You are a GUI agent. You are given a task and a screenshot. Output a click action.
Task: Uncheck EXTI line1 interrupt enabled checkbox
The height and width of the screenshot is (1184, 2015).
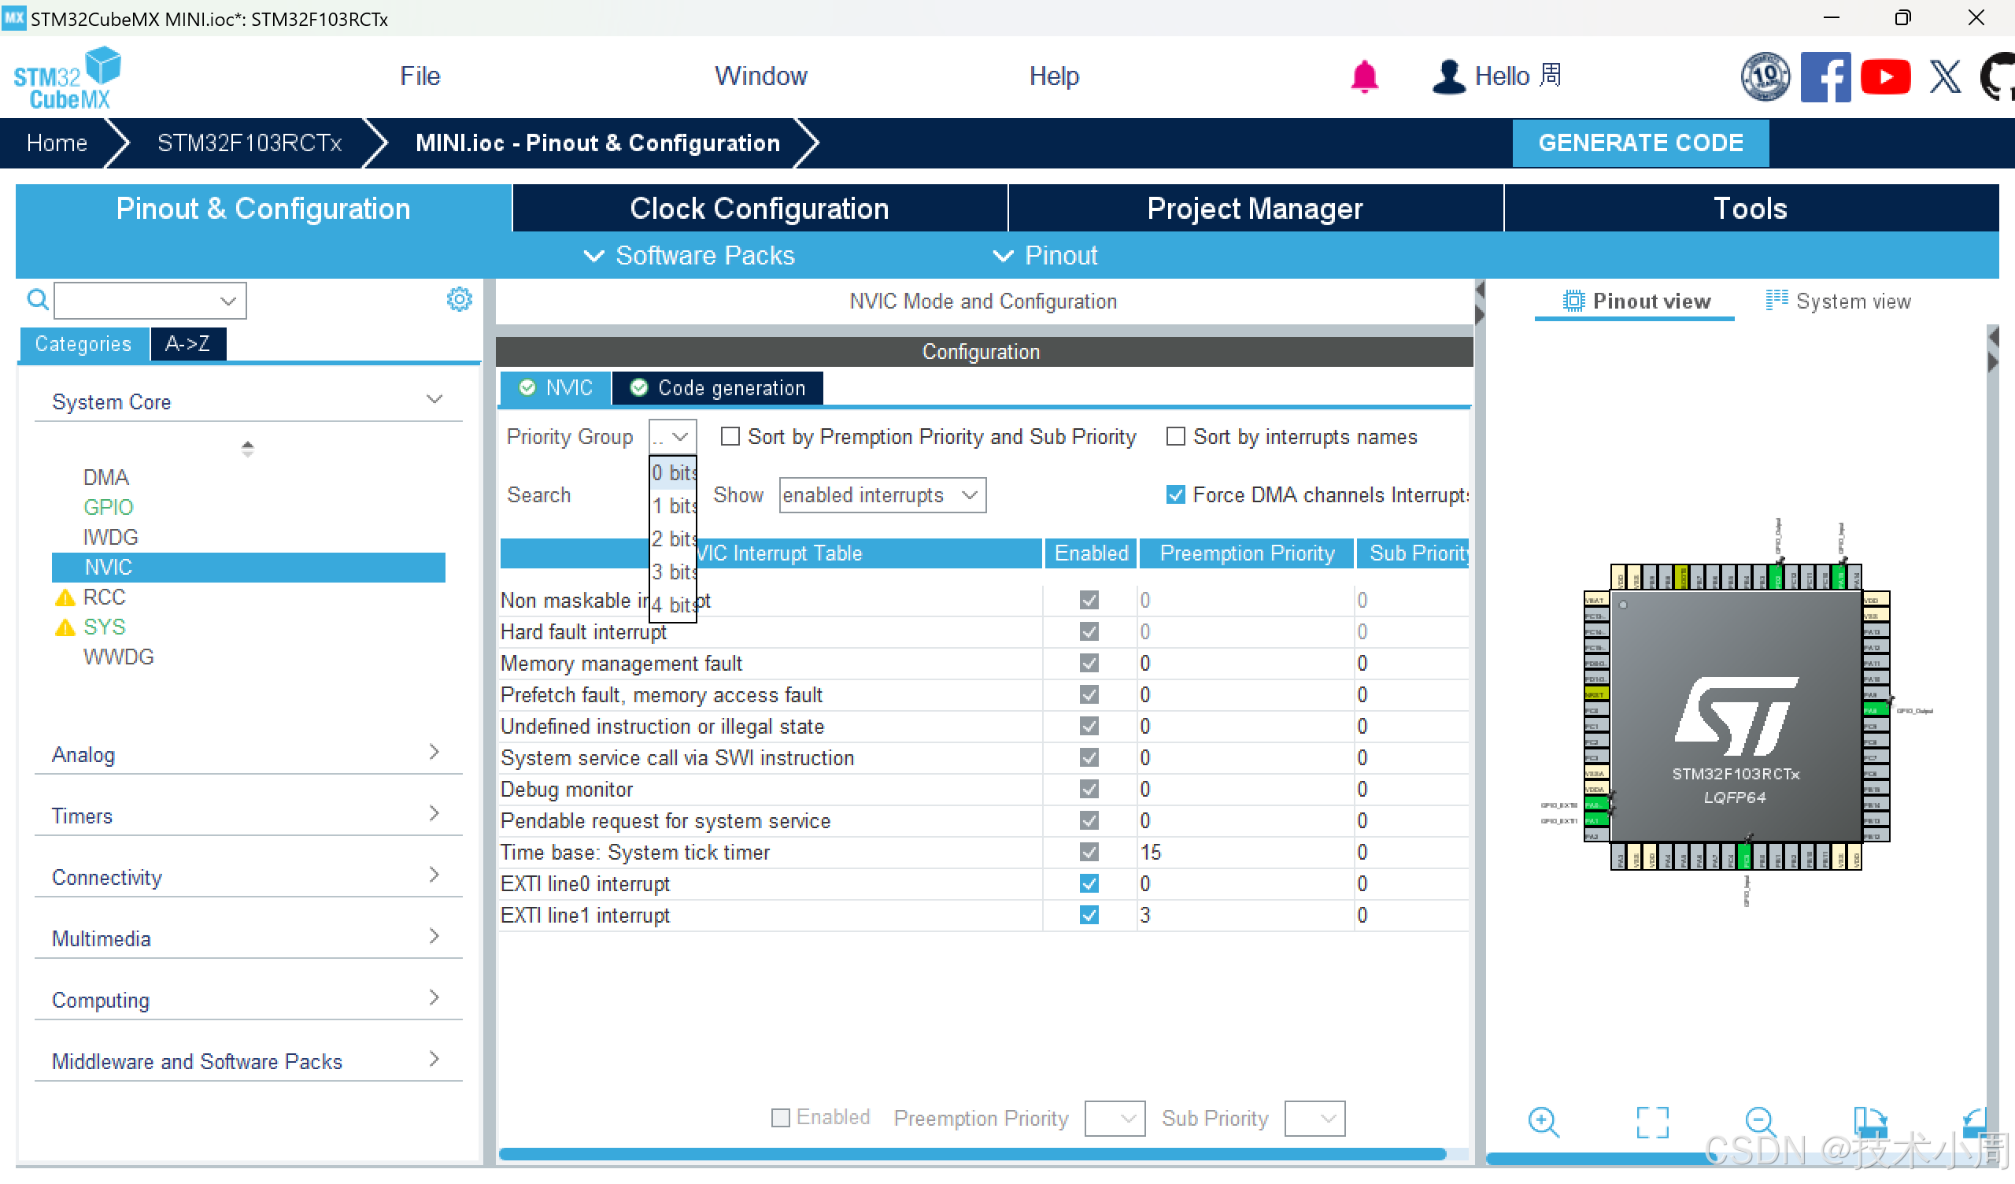click(x=1089, y=915)
